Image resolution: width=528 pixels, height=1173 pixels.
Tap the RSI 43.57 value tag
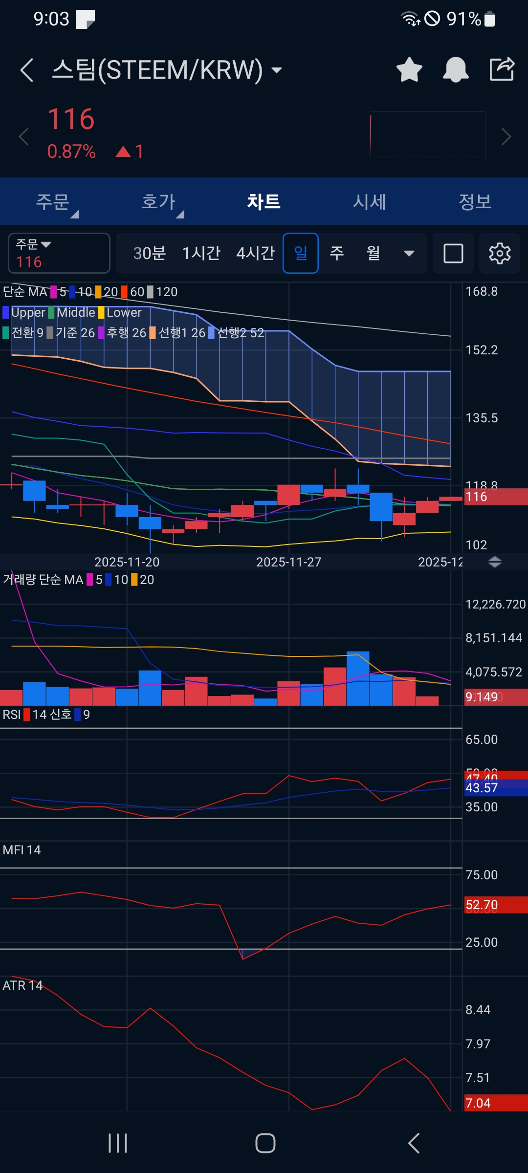click(x=495, y=788)
